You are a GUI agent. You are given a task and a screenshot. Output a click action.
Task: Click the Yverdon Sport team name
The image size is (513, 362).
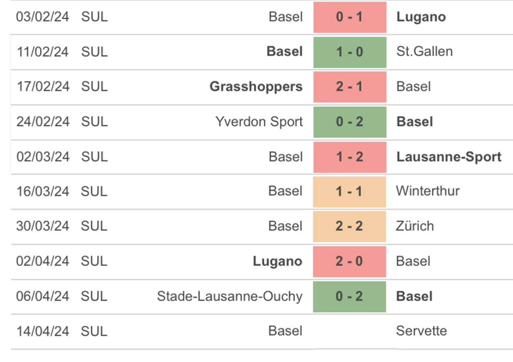click(x=259, y=122)
